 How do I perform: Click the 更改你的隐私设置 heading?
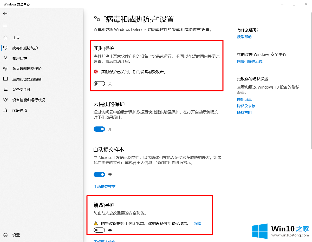coord(253,79)
